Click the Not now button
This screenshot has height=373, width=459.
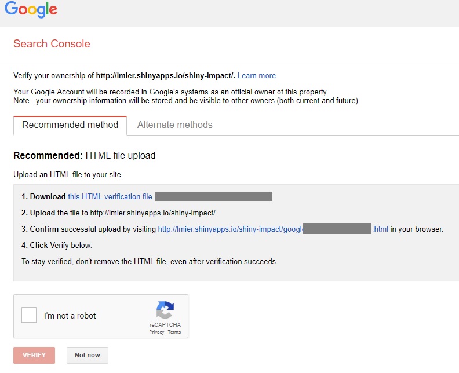(88, 355)
